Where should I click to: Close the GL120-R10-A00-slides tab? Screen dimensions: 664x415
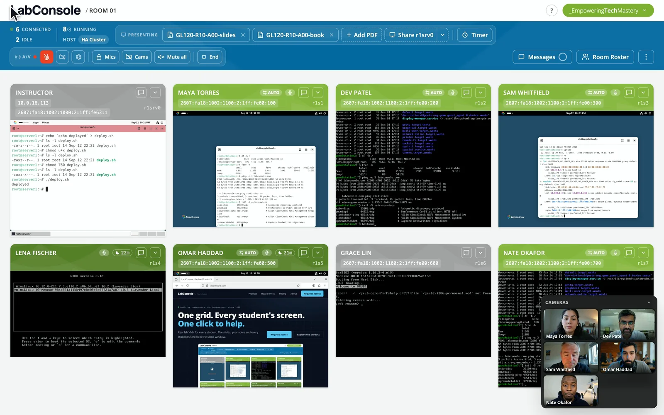point(243,35)
